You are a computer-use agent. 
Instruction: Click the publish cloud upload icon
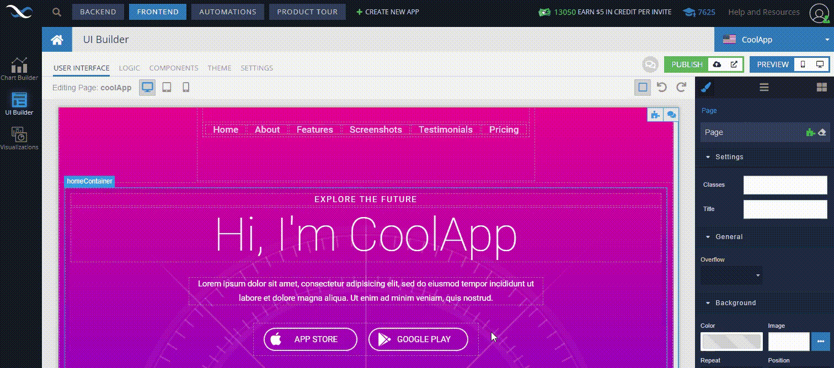(x=717, y=64)
